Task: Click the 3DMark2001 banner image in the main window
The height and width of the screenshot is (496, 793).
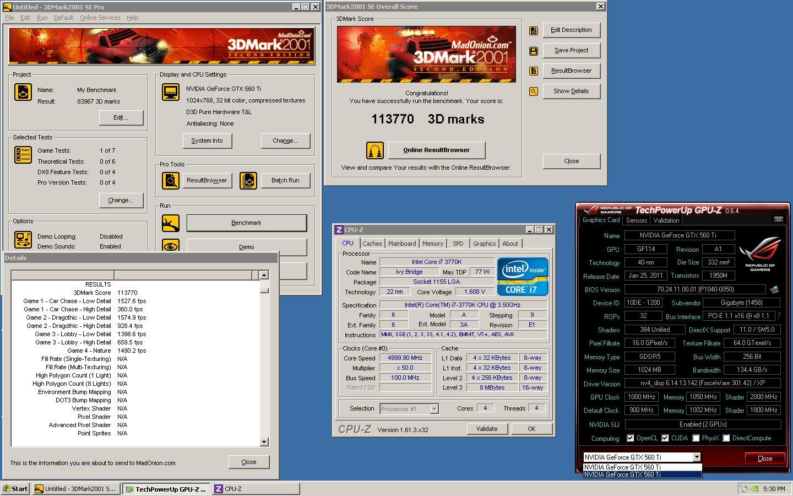Action: click(x=162, y=47)
